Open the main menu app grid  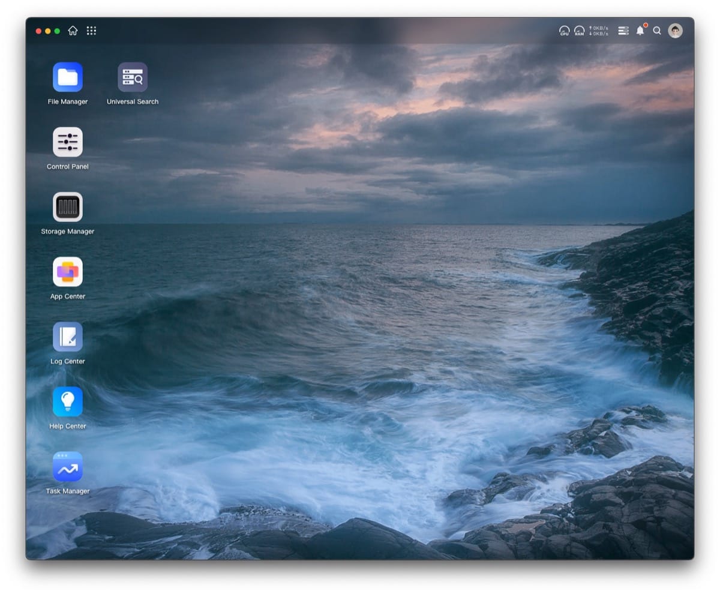click(91, 31)
